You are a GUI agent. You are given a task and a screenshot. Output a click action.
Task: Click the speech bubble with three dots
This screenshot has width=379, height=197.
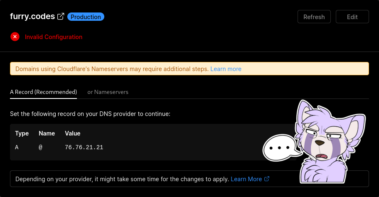279,148
